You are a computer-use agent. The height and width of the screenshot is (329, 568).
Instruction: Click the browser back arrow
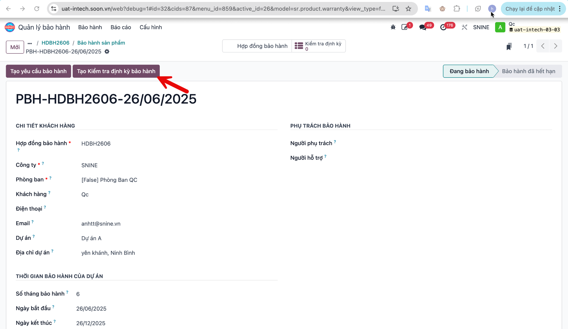(8, 9)
